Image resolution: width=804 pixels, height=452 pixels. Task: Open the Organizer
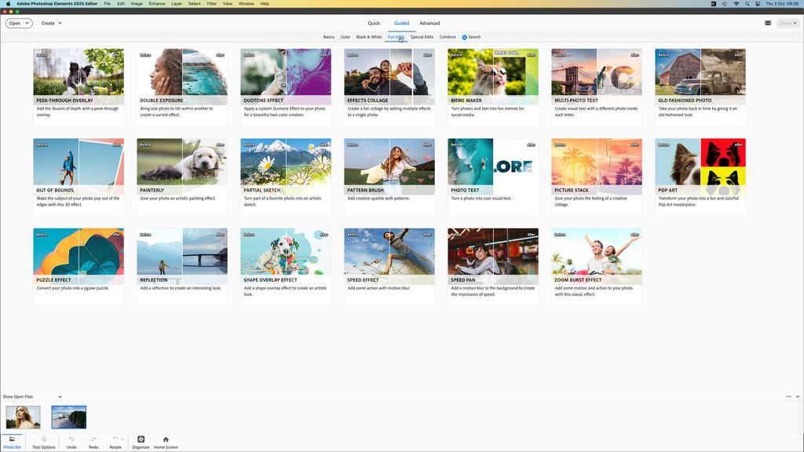click(x=141, y=442)
